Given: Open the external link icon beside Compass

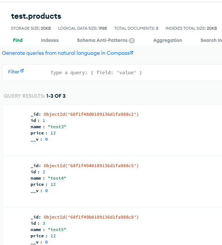Looking at the screenshot, I should [132, 53].
